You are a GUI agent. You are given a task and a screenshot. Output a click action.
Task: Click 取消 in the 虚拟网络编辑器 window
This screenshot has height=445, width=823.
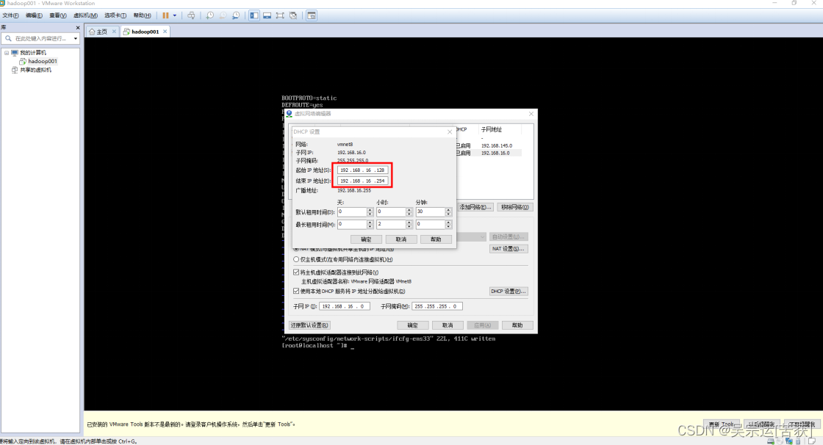point(448,325)
